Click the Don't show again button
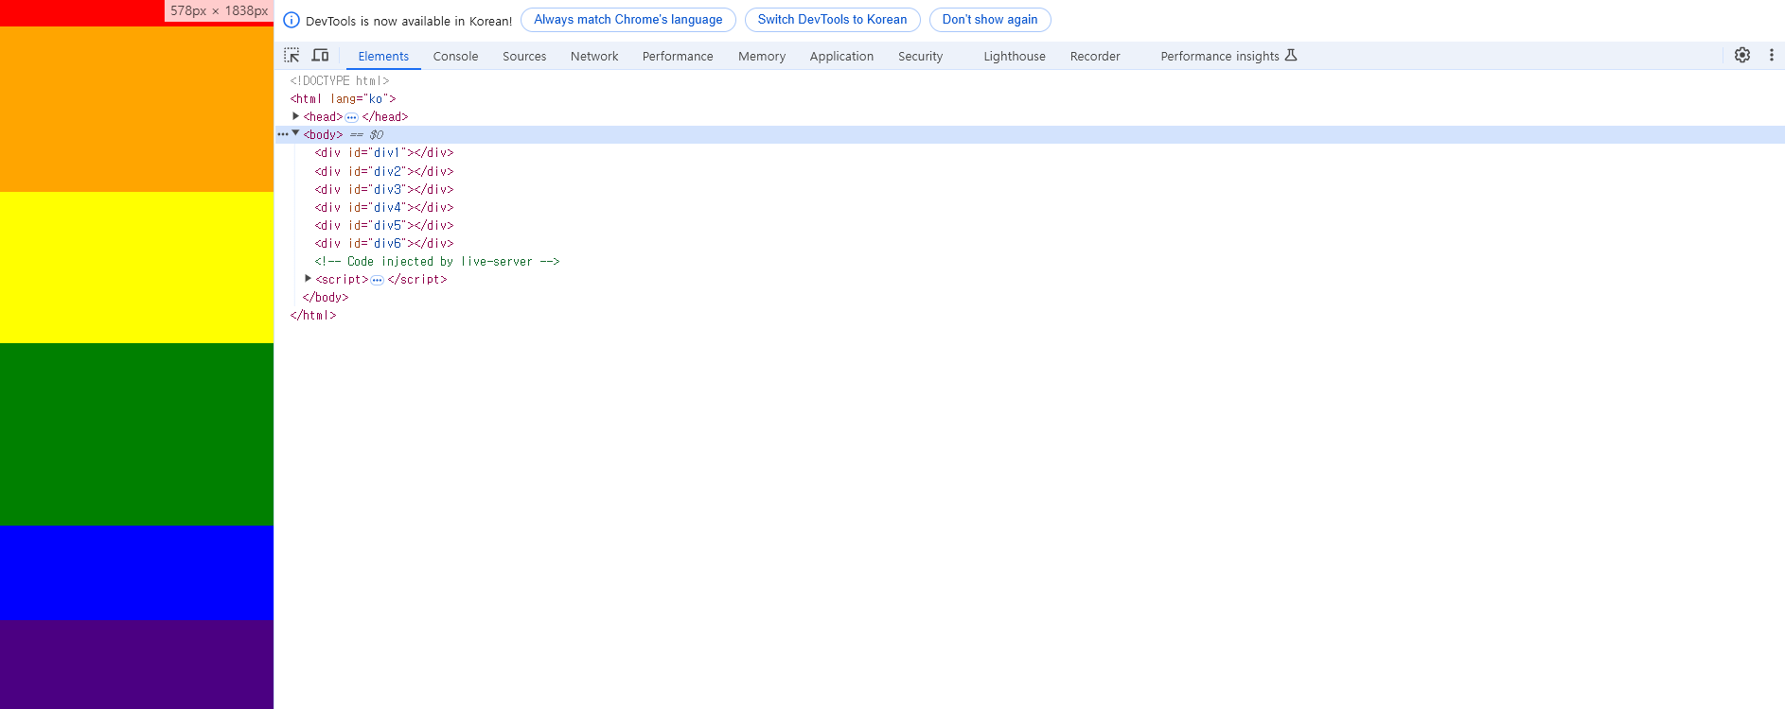1785x709 pixels. 990,20
